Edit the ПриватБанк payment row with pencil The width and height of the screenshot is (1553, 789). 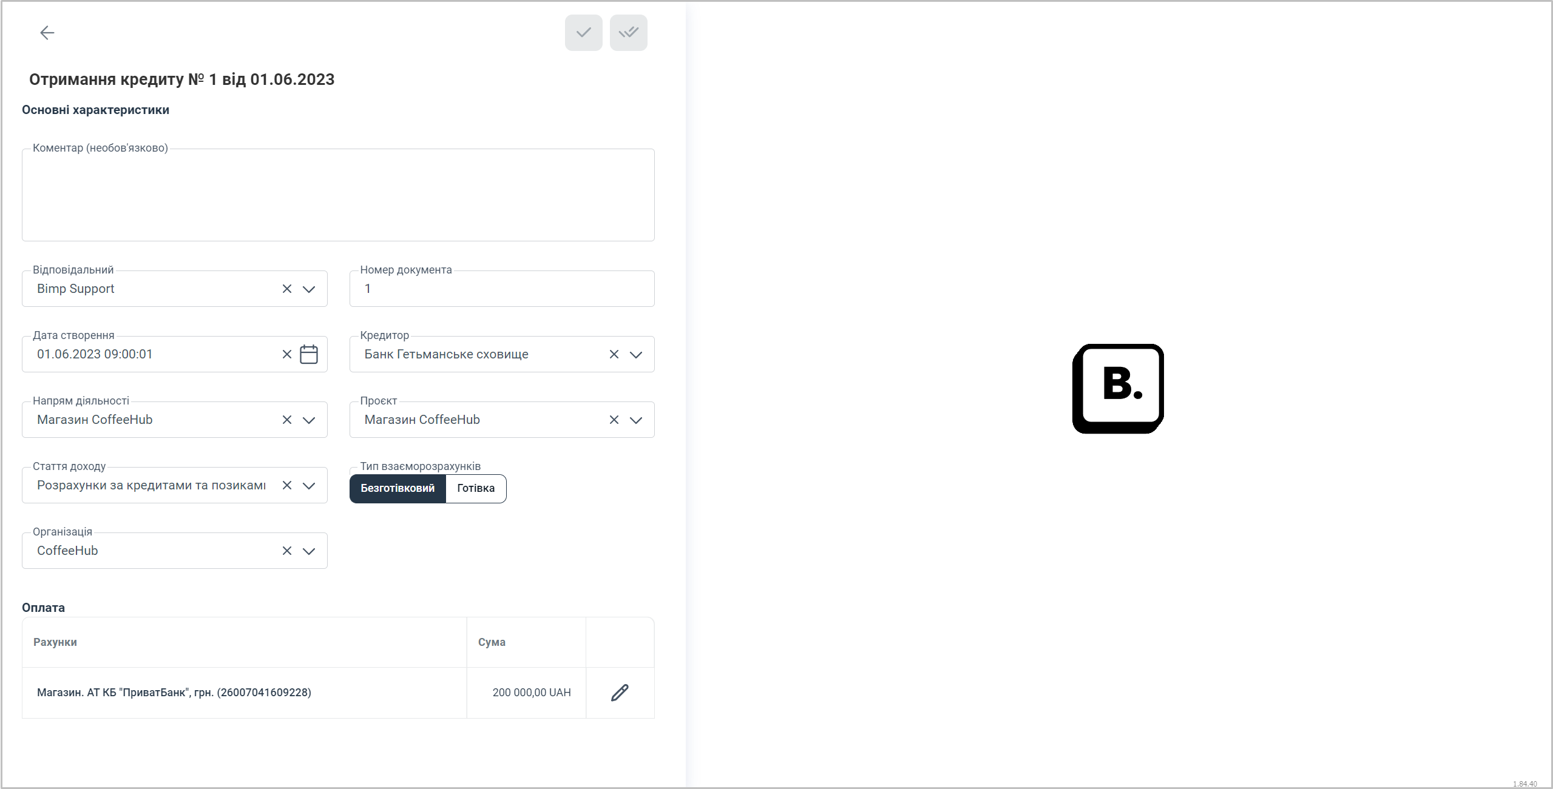[620, 693]
